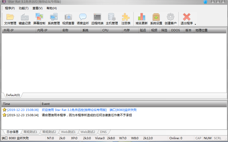Screen dimensions: 228x142
Task: Select the 请合理使用本程序 log entry
Action: tap(87, 115)
